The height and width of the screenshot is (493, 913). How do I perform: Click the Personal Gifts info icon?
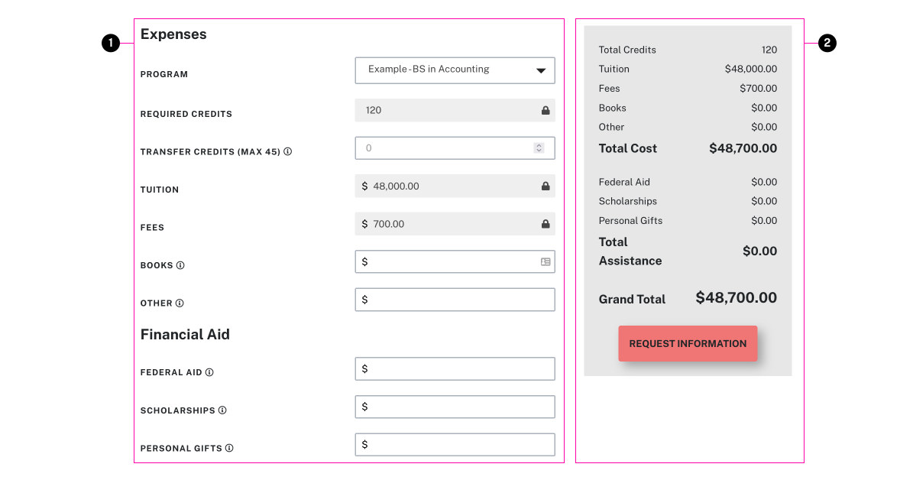click(229, 449)
